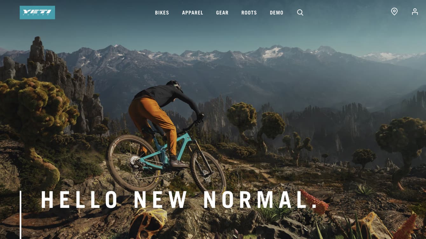This screenshot has height=239, width=426.
Task: Open the account profile icon
Action: [x=415, y=12]
